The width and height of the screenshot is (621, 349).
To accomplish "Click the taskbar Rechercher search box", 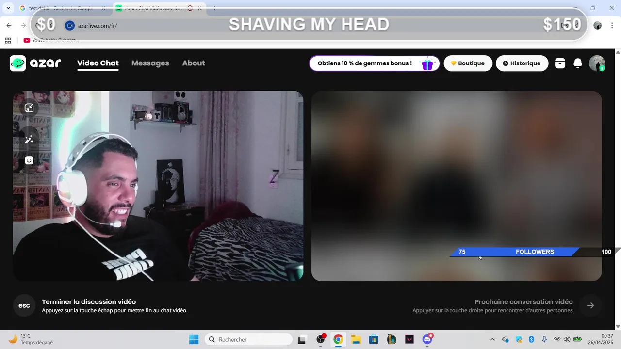I will 248,339.
